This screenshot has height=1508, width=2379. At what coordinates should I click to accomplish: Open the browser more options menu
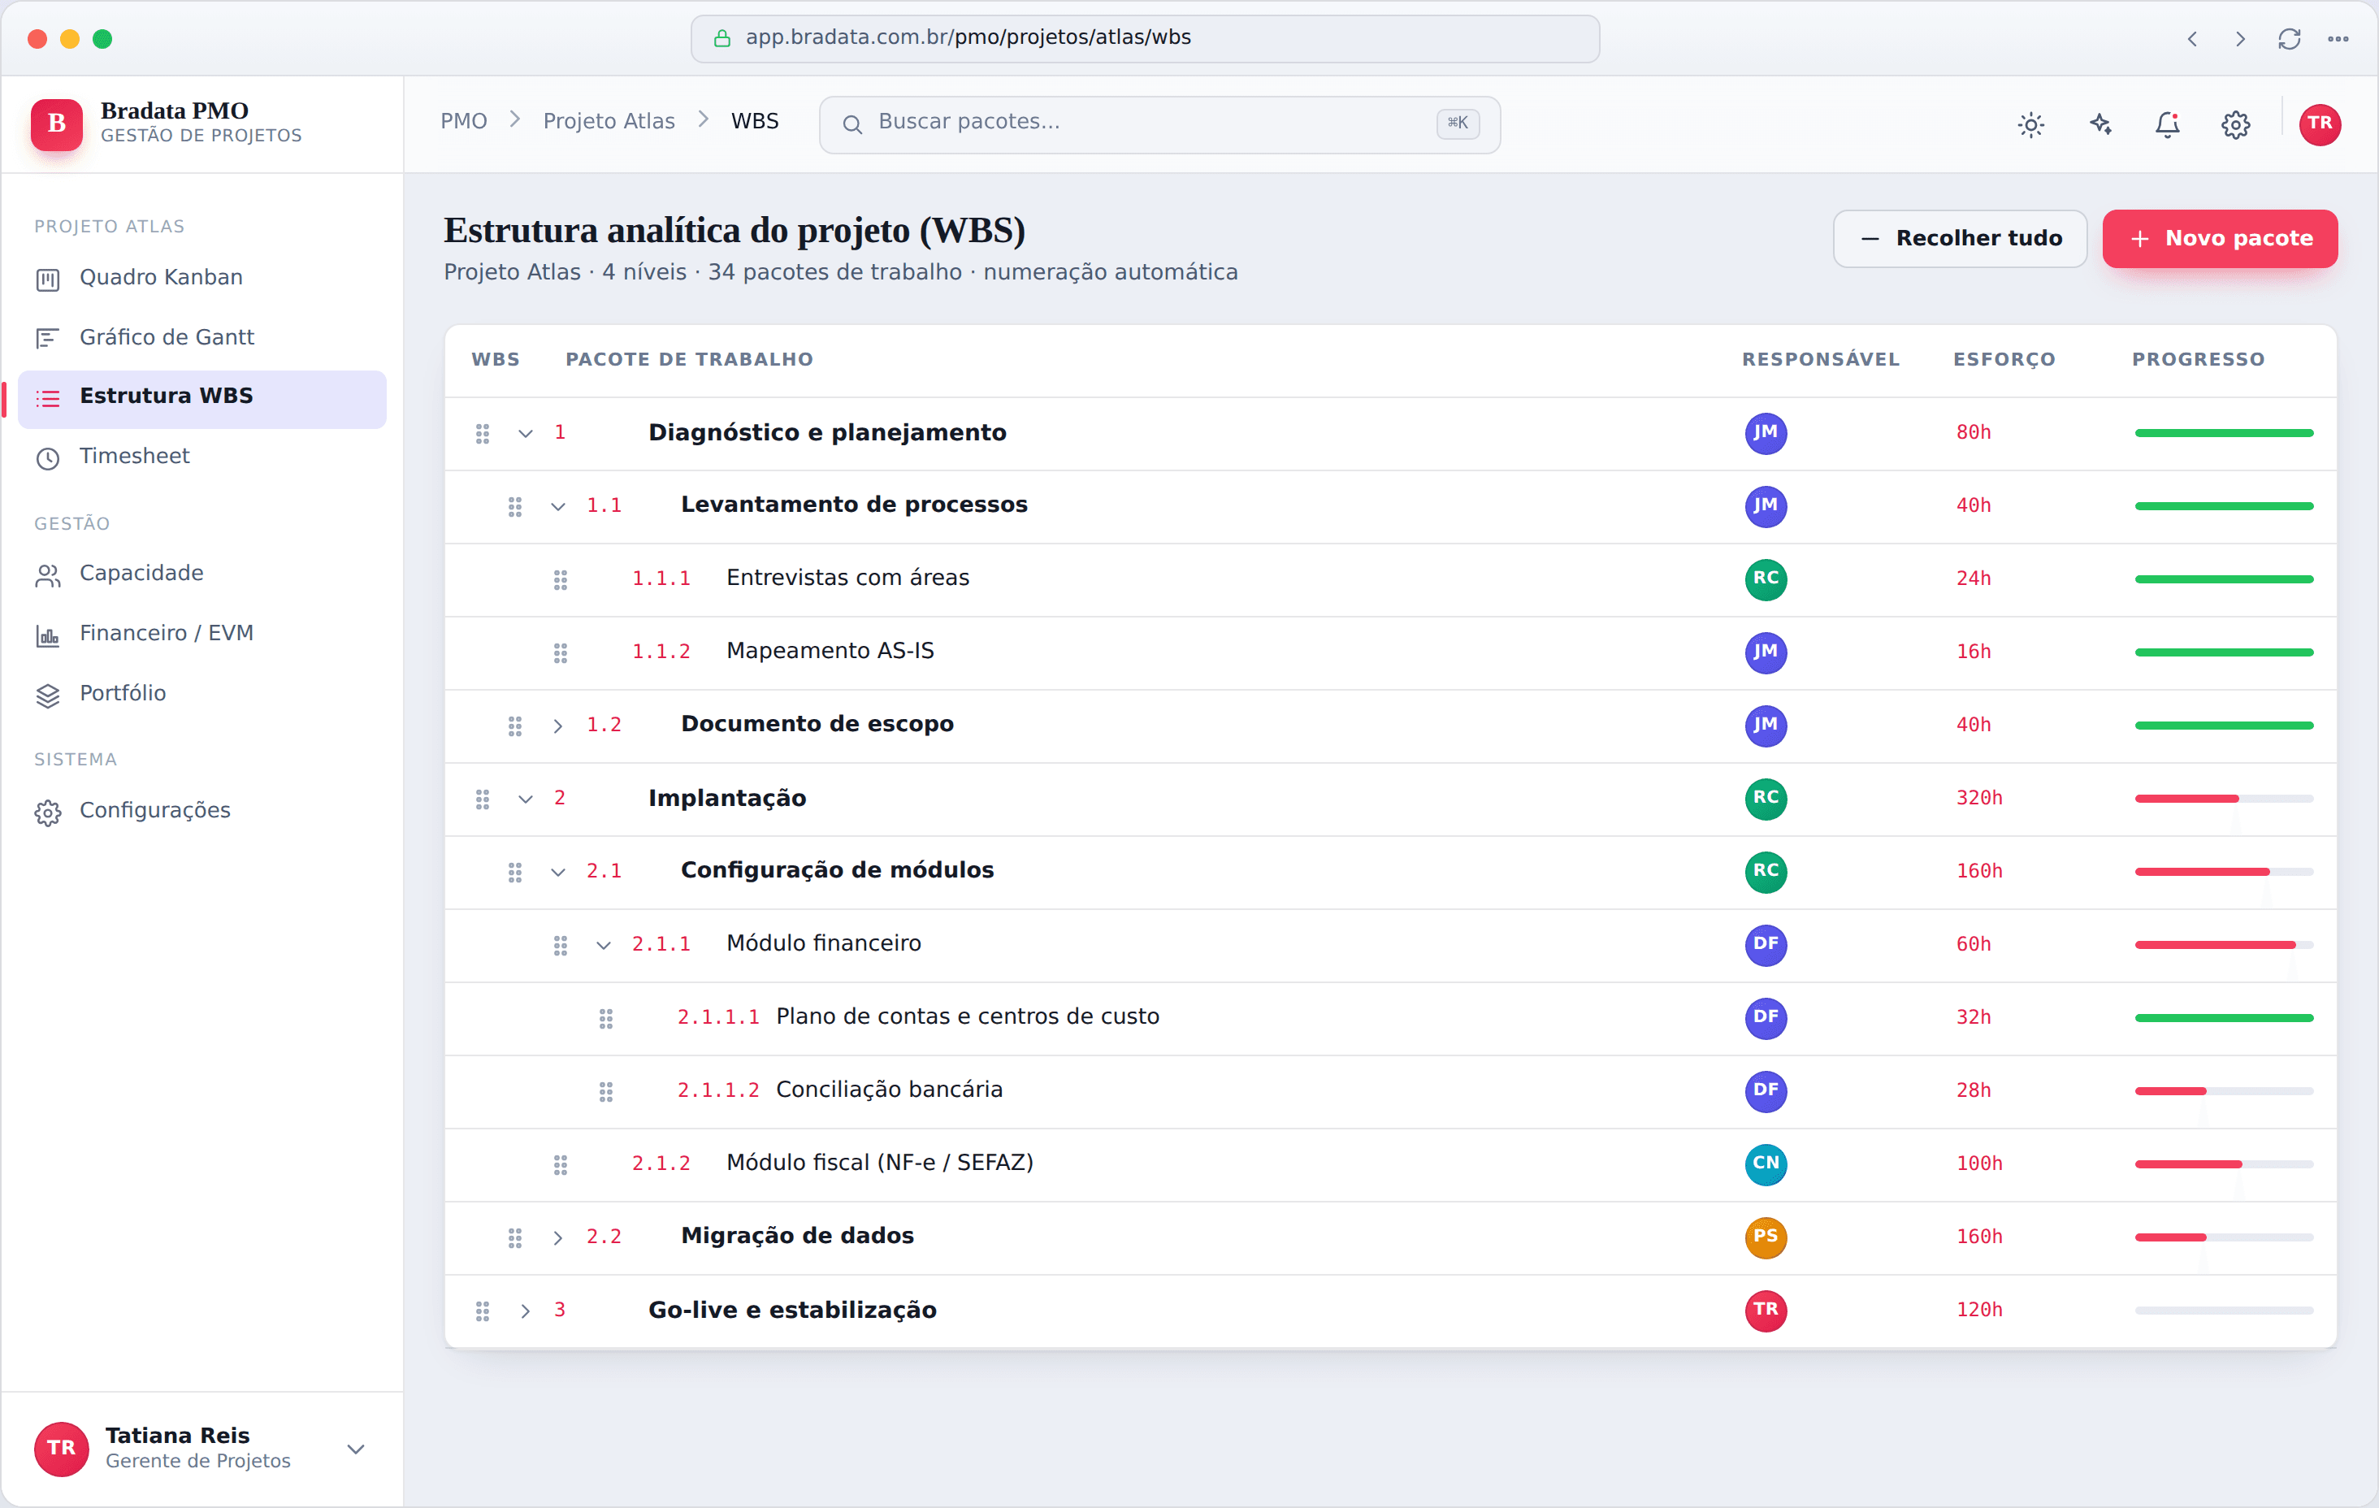(2338, 38)
